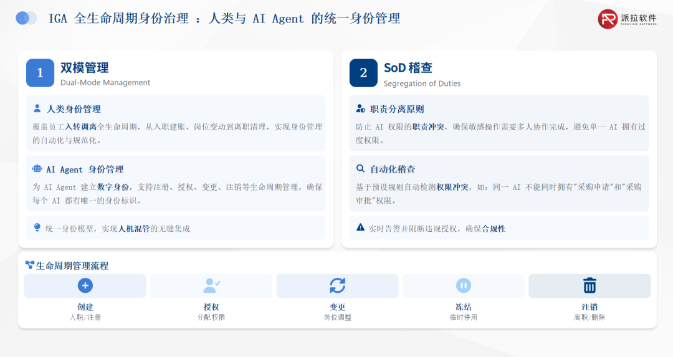Click the plus circle icon above 创建
The height and width of the screenshot is (357, 673).
point(85,285)
